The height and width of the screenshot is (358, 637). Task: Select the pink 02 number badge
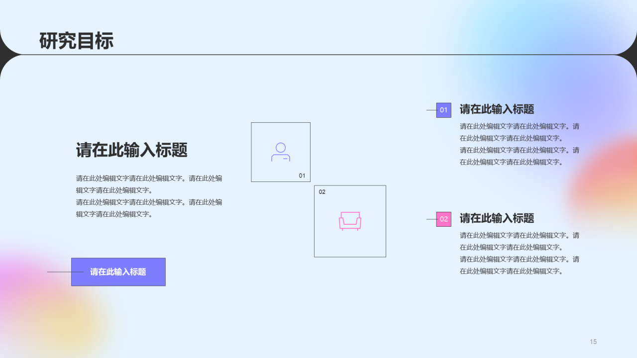click(443, 219)
